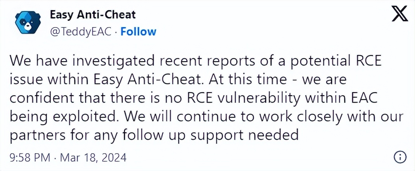The width and height of the screenshot is (415, 171).
Task: Click the Mar 18, 2024 date
Action: [93, 158]
